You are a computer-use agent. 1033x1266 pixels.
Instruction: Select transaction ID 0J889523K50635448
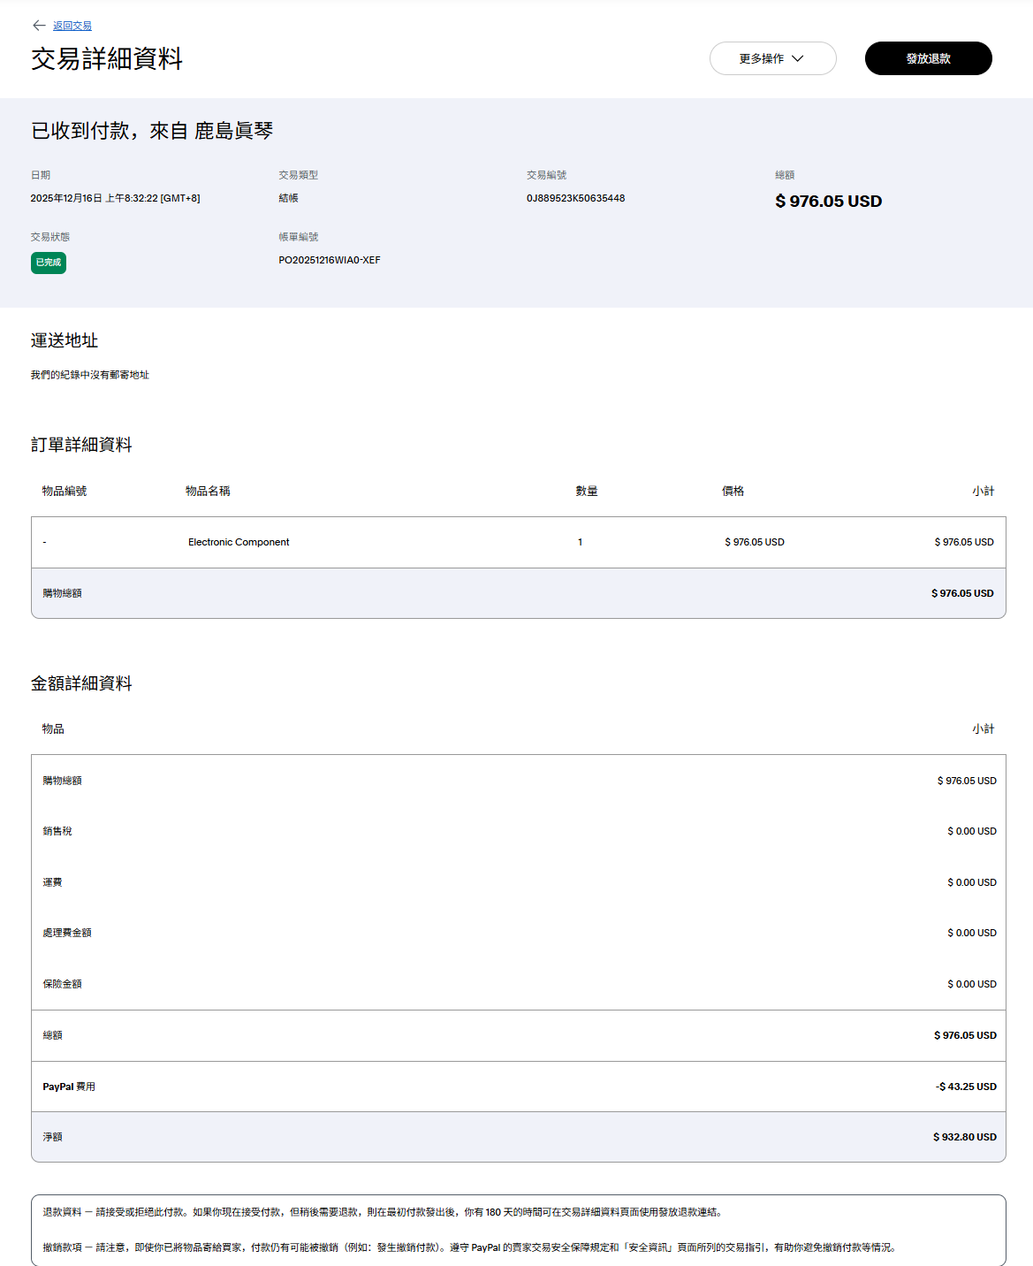(575, 198)
